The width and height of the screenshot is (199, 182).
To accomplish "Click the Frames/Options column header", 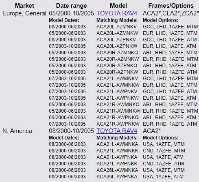I will [171, 6].
